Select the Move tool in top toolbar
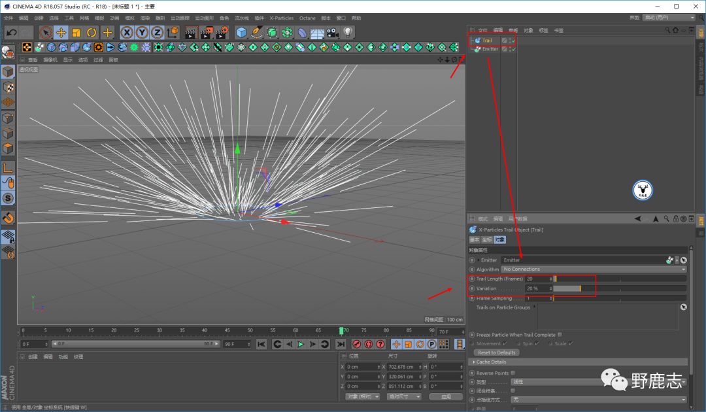This screenshot has width=706, height=412. [61, 32]
